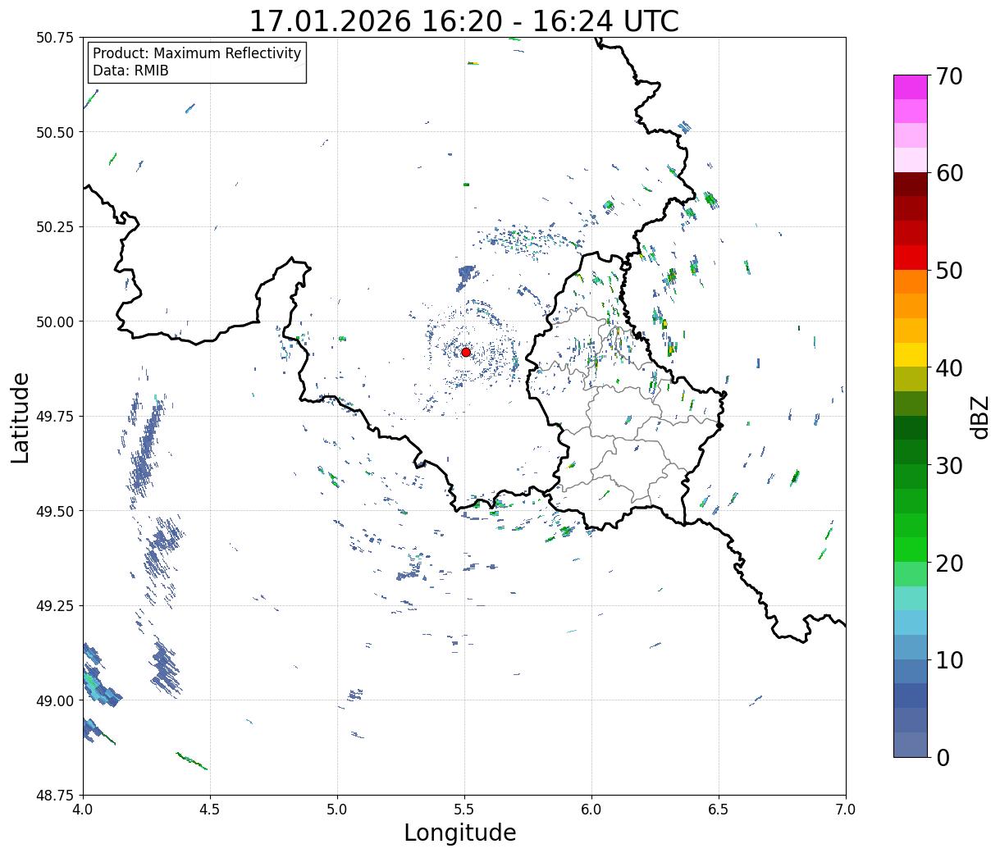Click the magenta top colorbar swatch

(911, 87)
